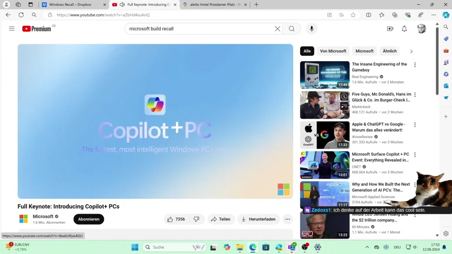Like the video with thumbs up

click(x=176, y=219)
